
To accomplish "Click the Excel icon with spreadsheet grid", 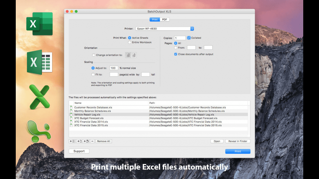I will (x=40, y=62).
